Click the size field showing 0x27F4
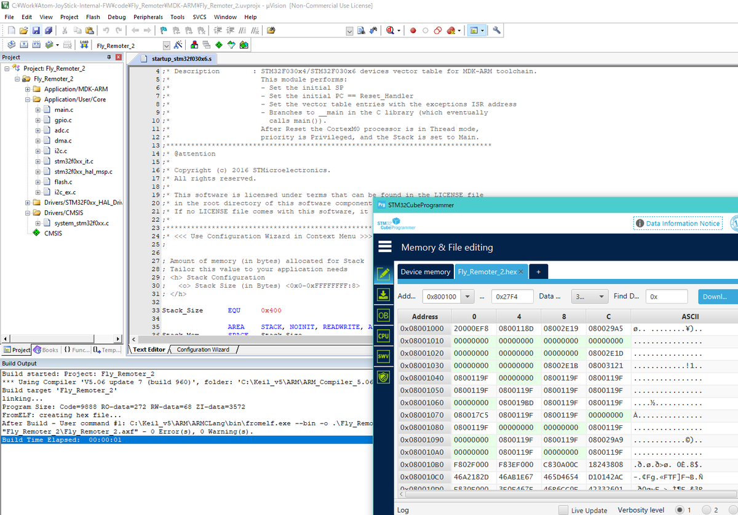 (x=512, y=296)
